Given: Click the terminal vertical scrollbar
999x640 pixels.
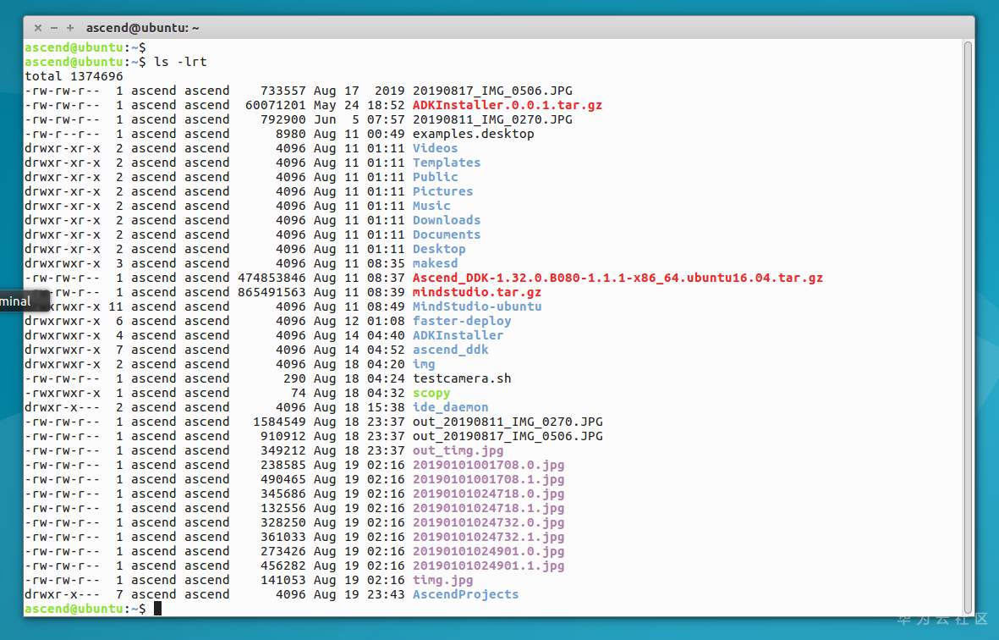Looking at the screenshot, I should point(968,327).
